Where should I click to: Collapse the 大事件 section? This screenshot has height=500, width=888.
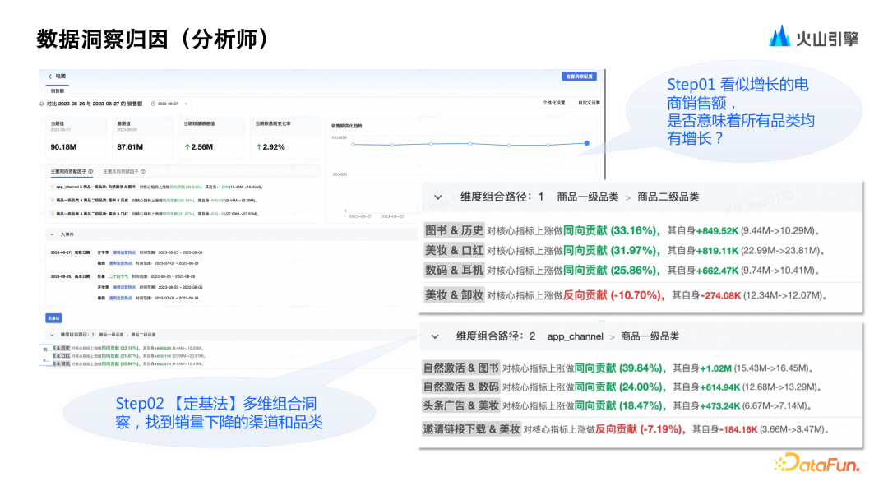(x=51, y=234)
